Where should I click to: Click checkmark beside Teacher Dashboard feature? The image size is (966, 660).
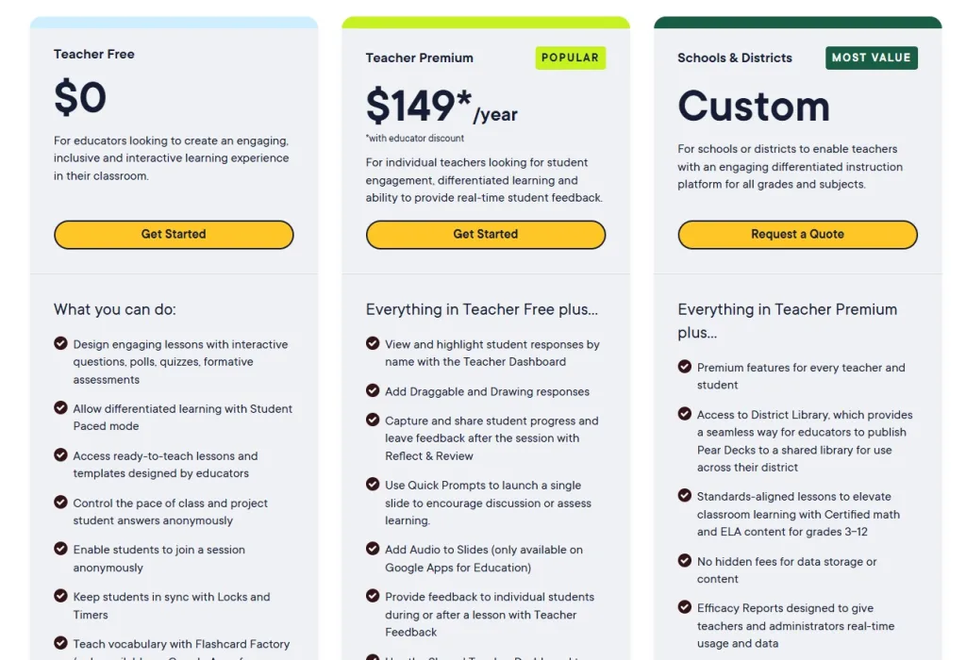tap(373, 343)
